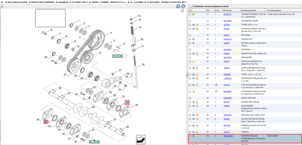The height and width of the screenshot is (145, 302).
Task: Click the green arrow icon in row 11
Action: click(194, 14)
